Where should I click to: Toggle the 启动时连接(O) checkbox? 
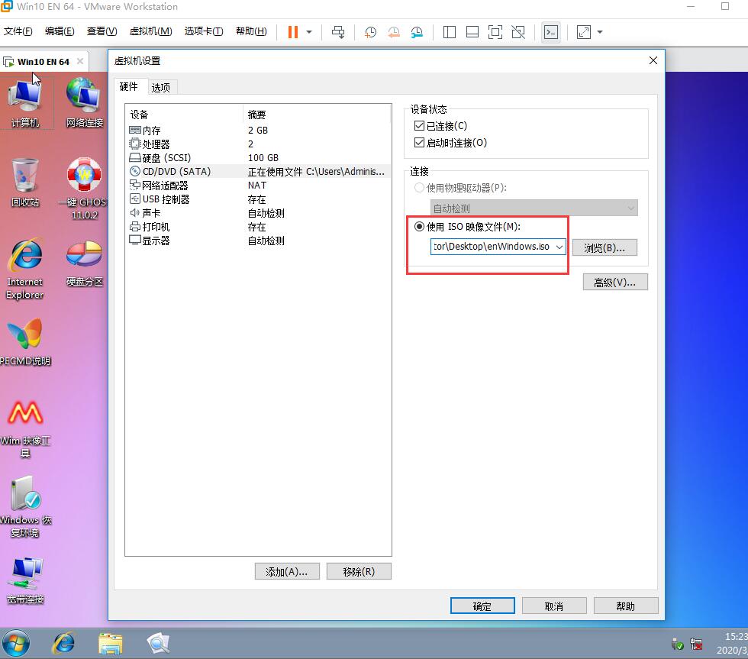pyautogui.click(x=419, y=142)
